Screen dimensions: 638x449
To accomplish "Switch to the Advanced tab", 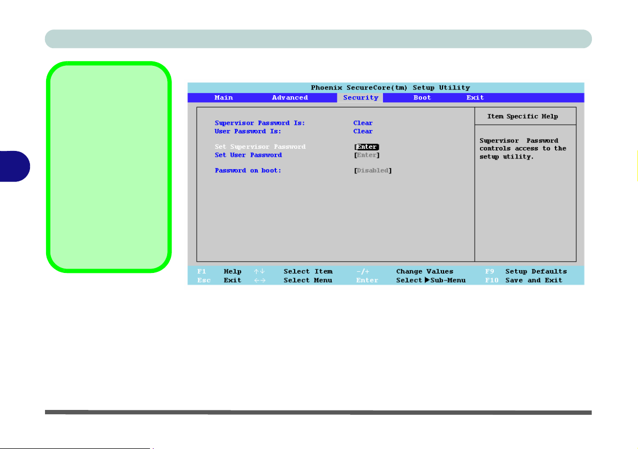I will tap(290, 97).
